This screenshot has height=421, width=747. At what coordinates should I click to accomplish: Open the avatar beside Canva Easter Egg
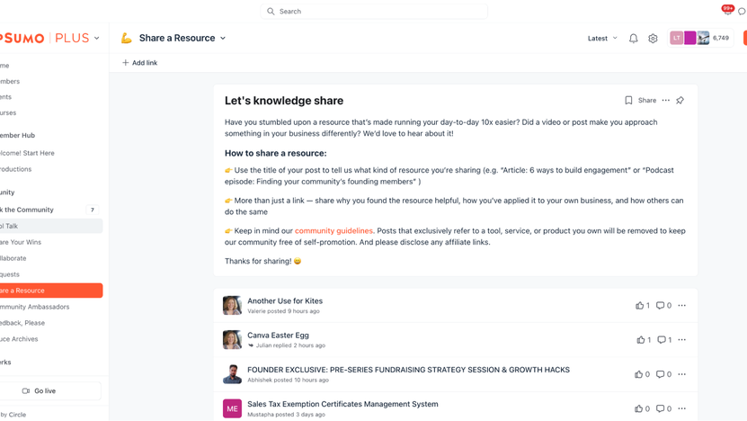coord(232,340)
